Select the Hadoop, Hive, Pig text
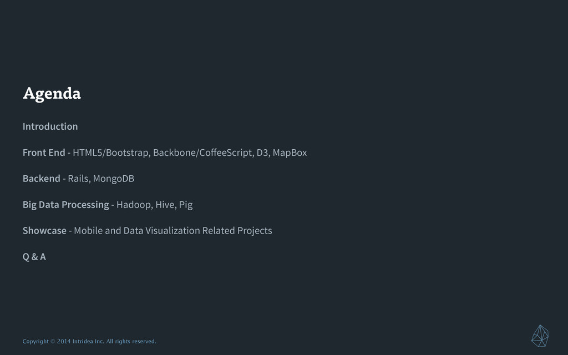This screenshot has width=568, height=355. 154,205
